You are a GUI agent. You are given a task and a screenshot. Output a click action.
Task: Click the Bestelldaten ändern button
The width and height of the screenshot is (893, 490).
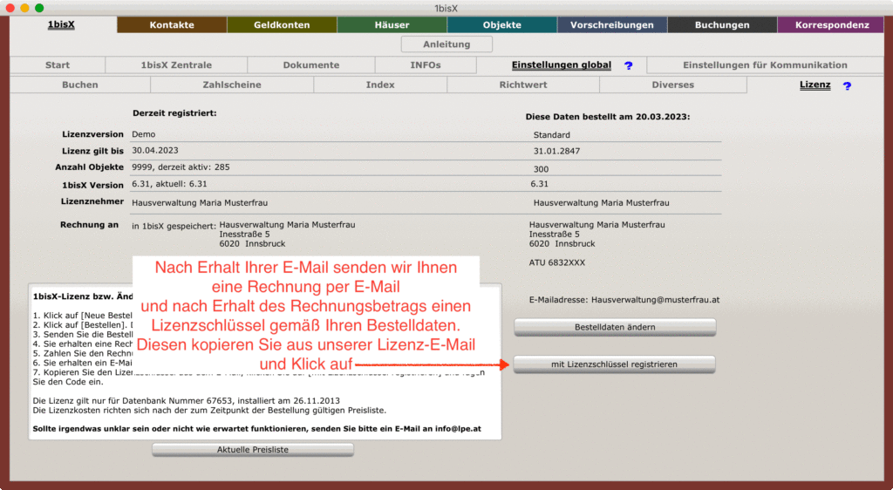(x=615, y=327)
